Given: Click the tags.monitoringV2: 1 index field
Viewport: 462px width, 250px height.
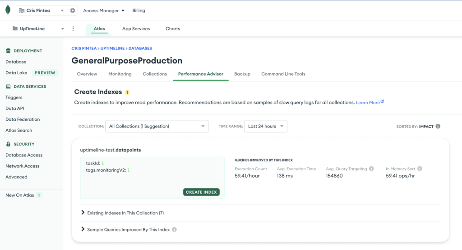Looking at the screenshot, I should pos(108,170).
